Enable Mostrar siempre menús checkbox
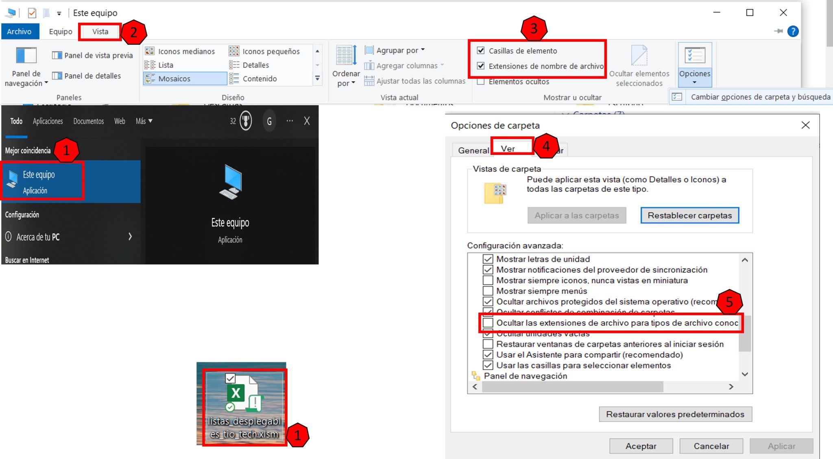The height and width of the screenshot is (459, 833). click(488, 291)
